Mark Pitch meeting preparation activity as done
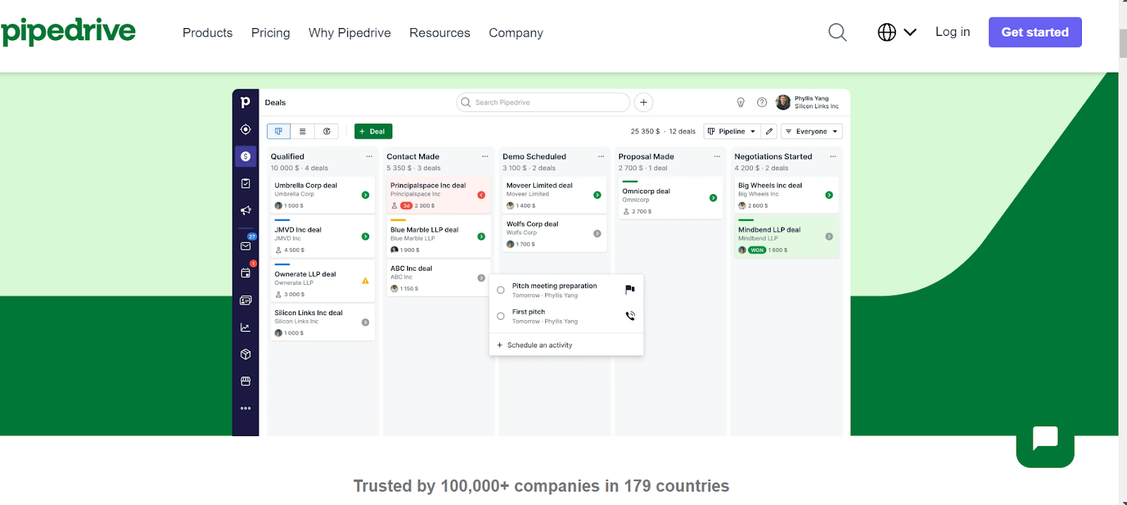Screen dimensions: 1127x505 pos(501,290)
